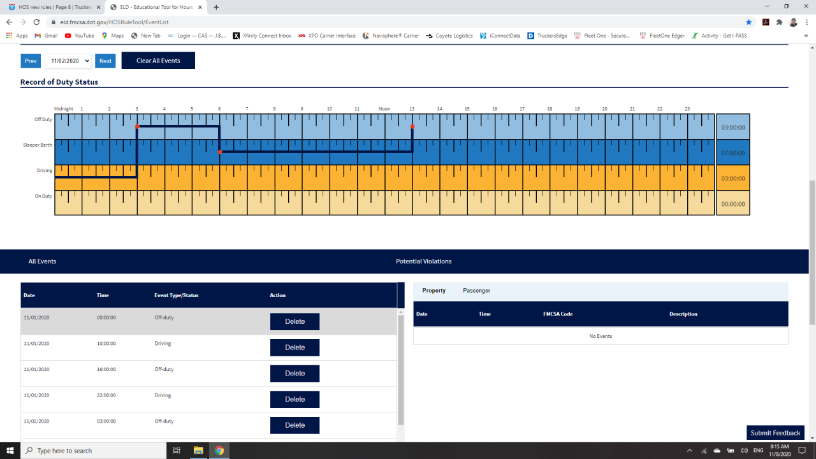The height and width of the screenshot is (459, 816).
Task: Select the Passenger tab under Potential Violations
Action: click(477, 291)
